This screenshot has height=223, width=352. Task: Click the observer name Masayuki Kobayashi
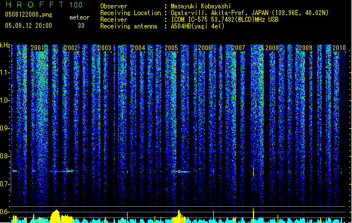point(201,6)
